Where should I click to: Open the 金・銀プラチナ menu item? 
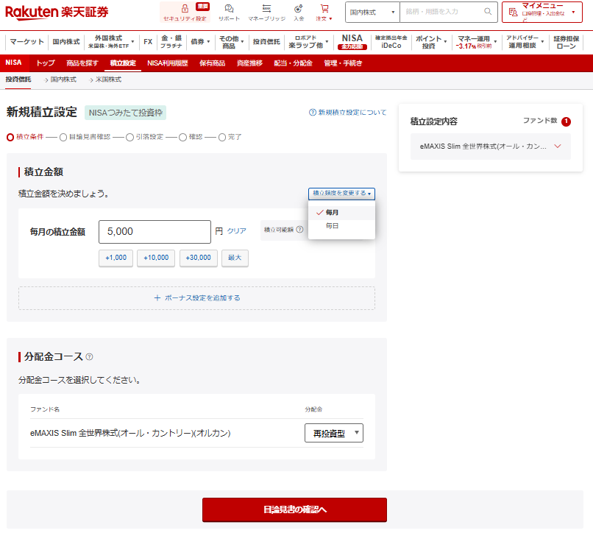[x=171, y=42]
